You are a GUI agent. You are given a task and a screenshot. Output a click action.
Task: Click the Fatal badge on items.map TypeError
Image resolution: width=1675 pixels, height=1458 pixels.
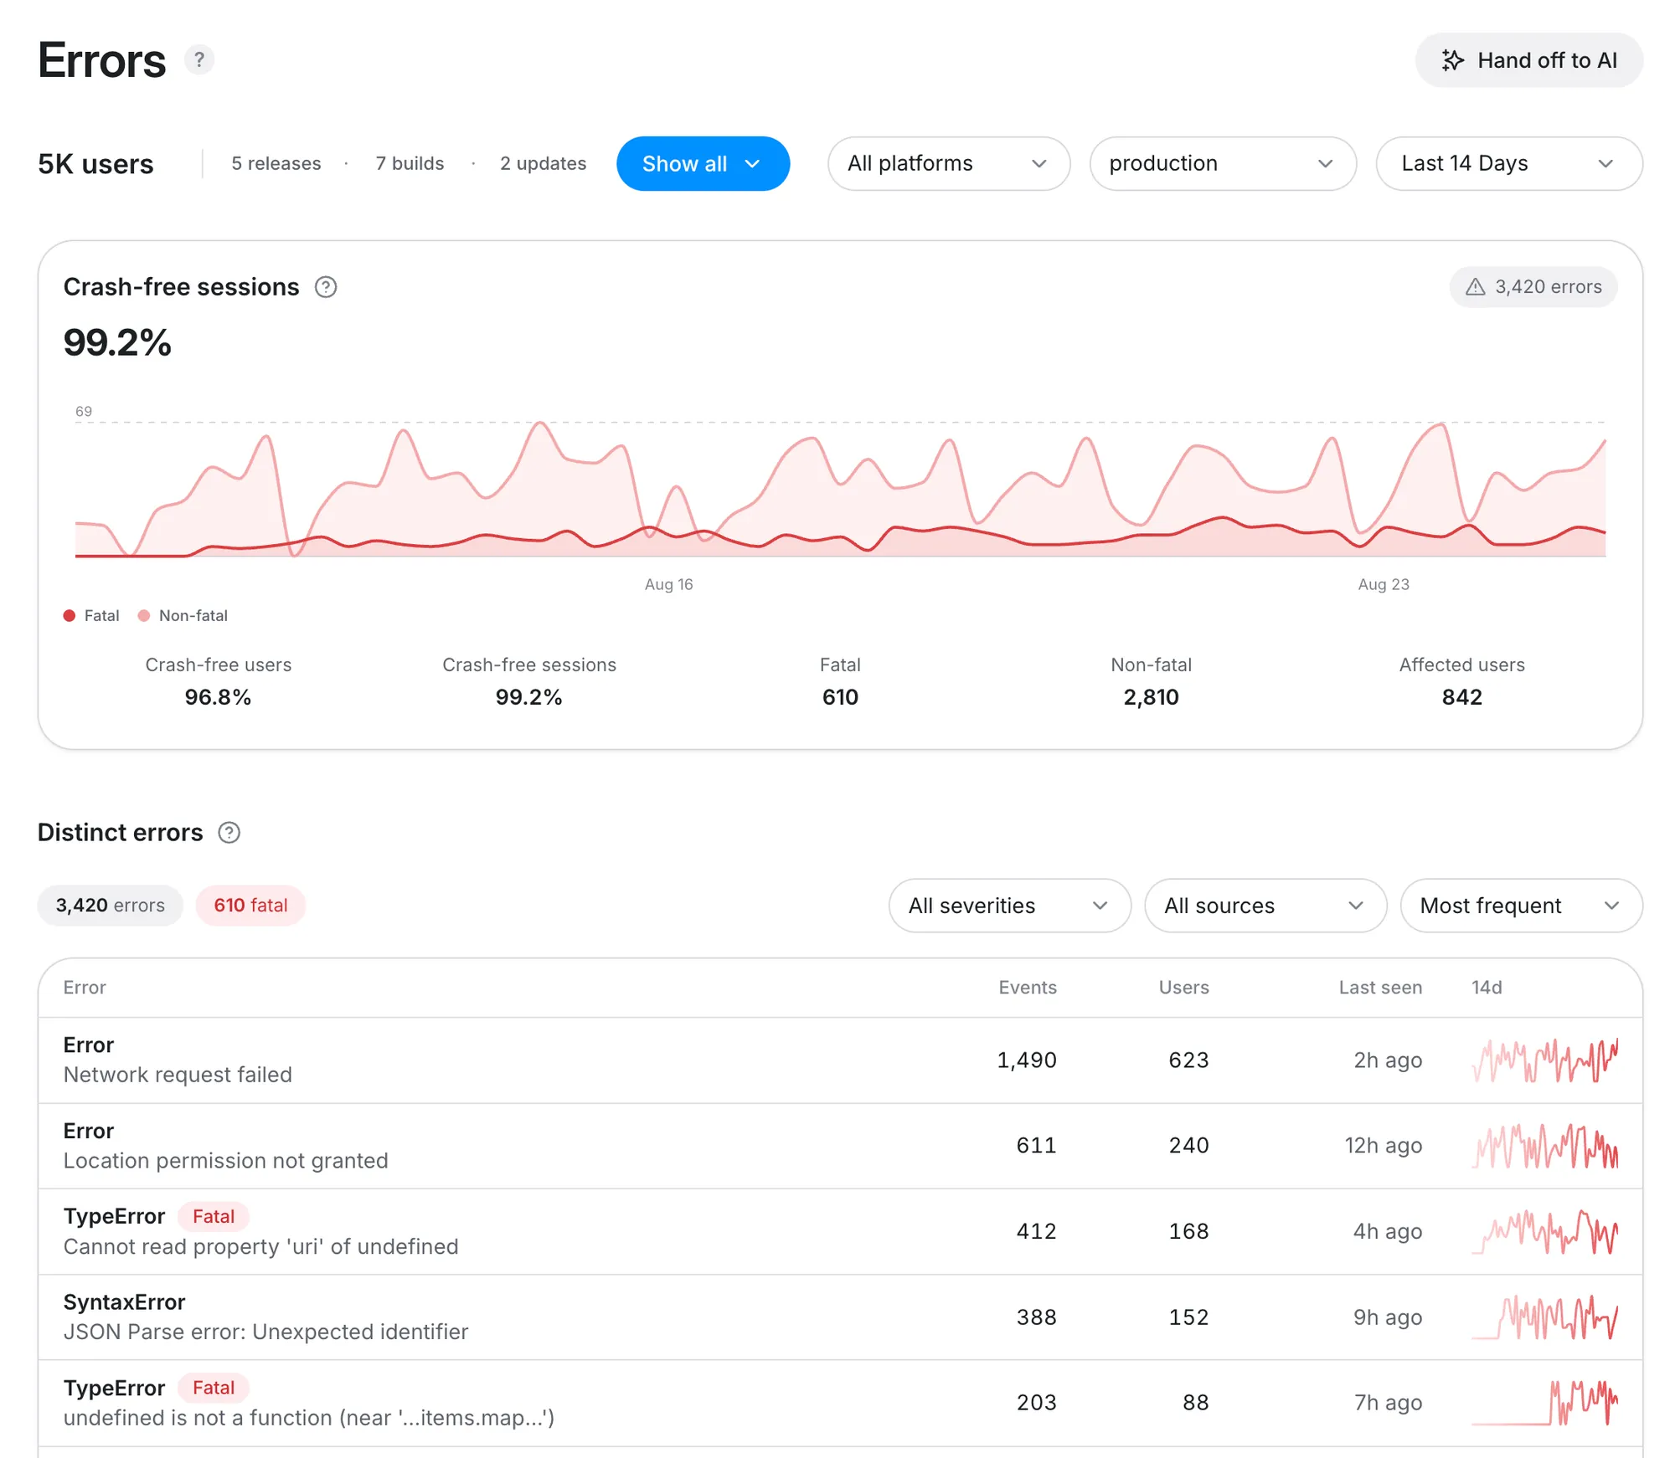pos(214,1389)
